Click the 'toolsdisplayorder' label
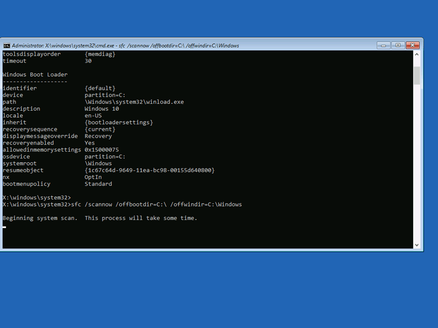 [32, 54]
